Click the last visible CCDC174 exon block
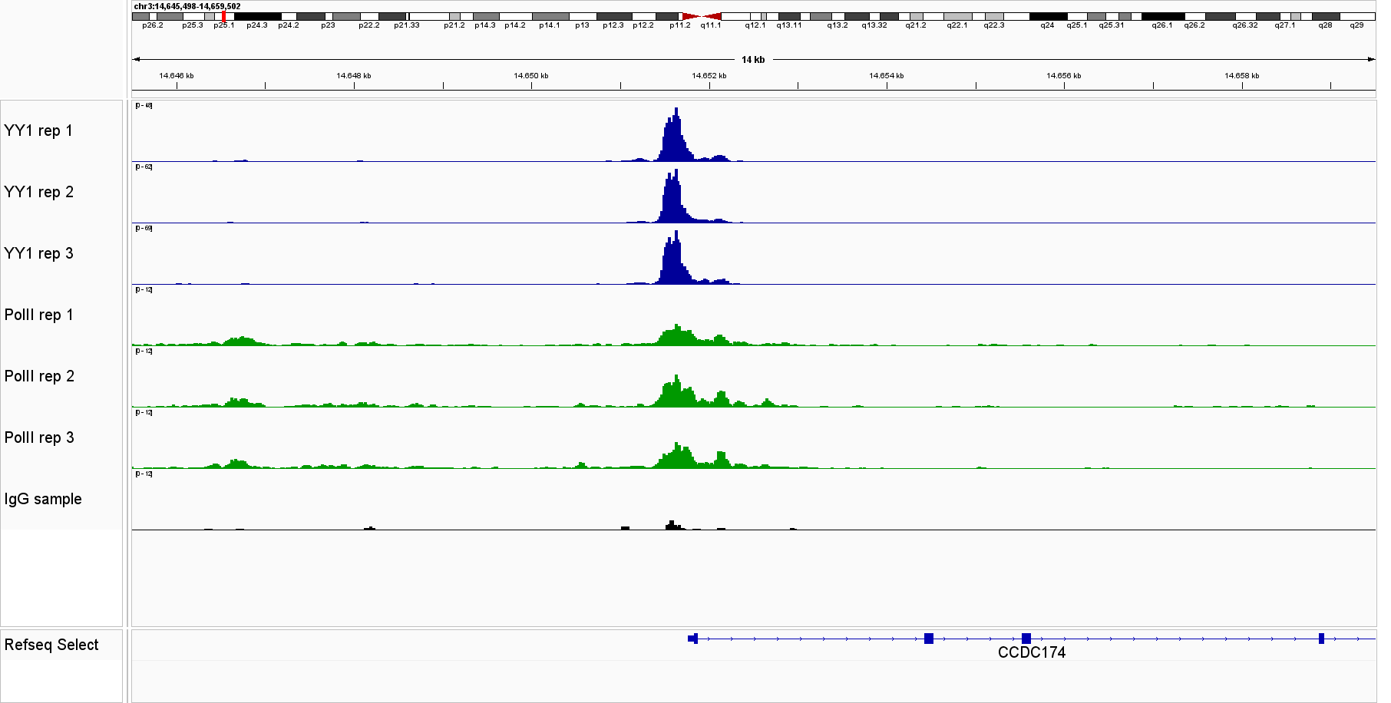Screen dimensions: 1391x703 point(1321,639)
